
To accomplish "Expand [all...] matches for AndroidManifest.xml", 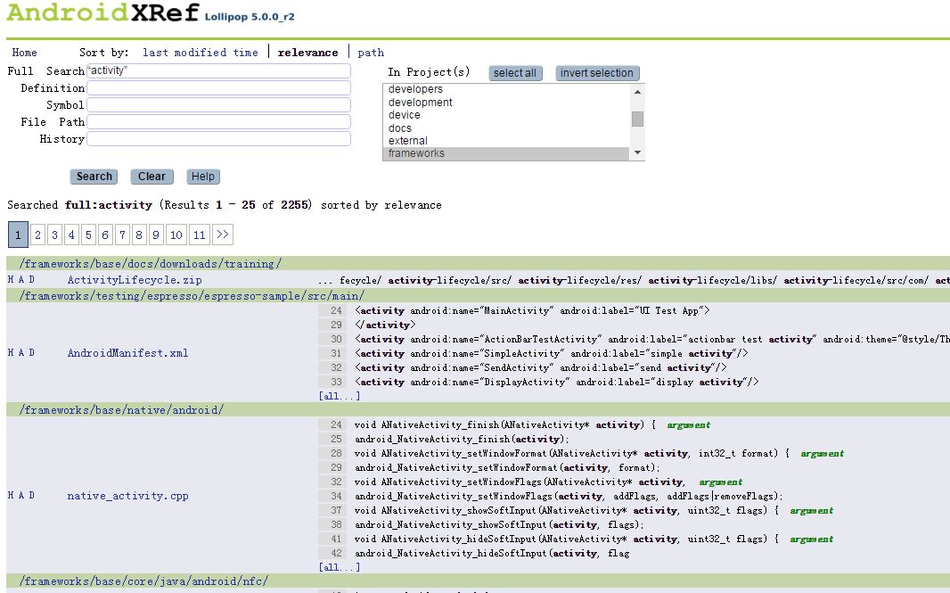I will (340, 396).
